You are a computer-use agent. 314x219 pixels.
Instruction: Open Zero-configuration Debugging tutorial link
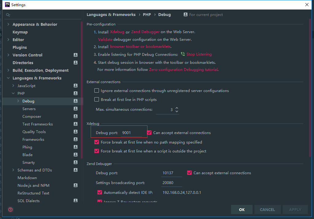point(183,70)
